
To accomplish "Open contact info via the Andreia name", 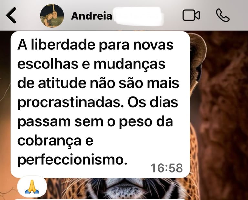I will click(92, 16).
